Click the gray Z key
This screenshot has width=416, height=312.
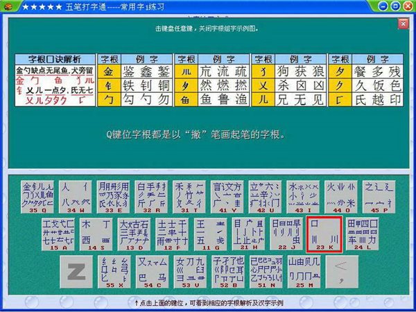pos(76,272)
